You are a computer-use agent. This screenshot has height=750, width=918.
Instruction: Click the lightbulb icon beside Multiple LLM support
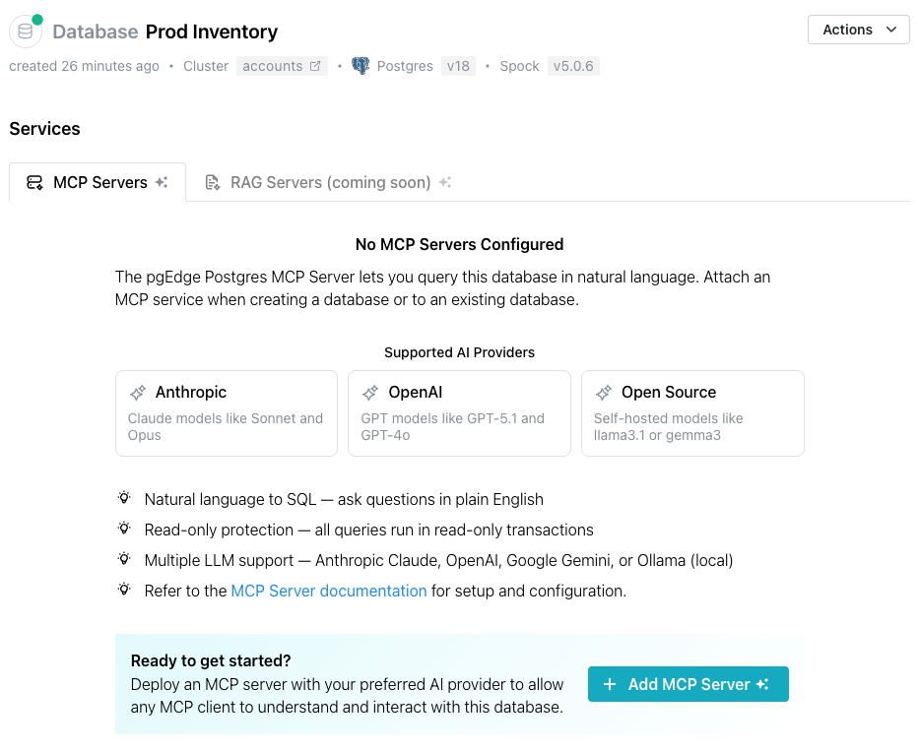tap(125, 559)
